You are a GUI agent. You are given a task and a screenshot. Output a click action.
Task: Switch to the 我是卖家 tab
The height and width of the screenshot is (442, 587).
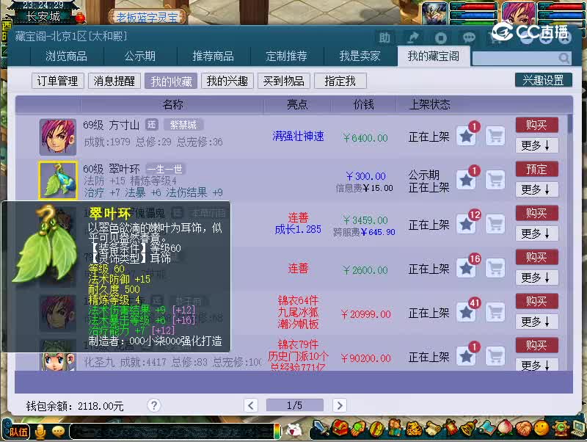click(x=360, y=57)
